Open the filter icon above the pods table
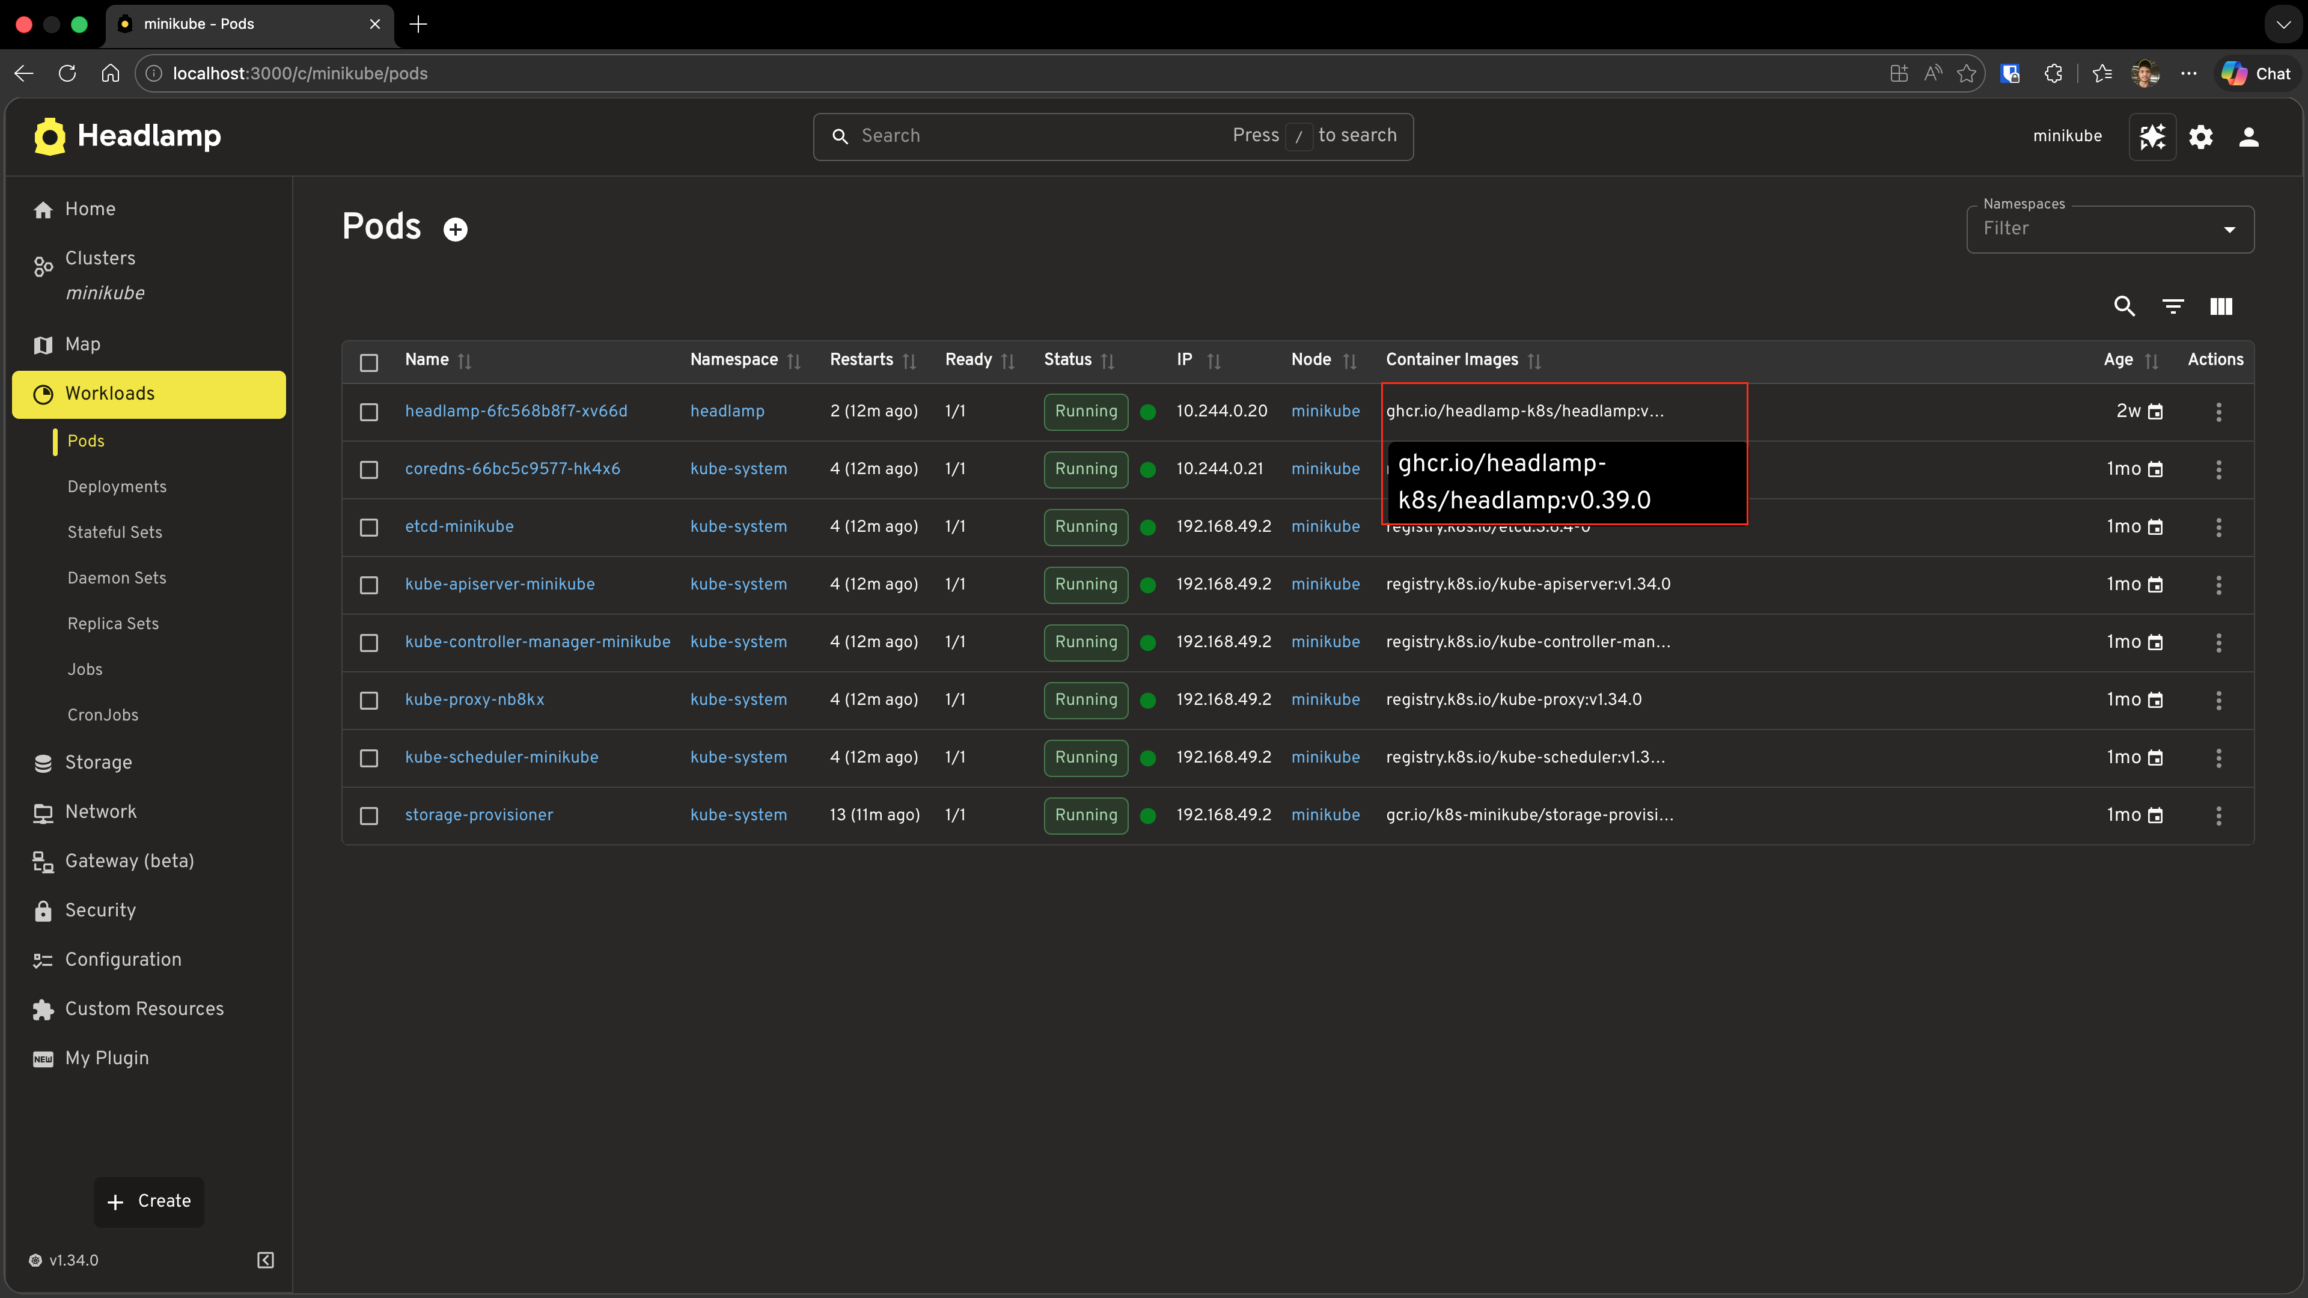The image size is (2308, 1298). (x=2173, y=306)
